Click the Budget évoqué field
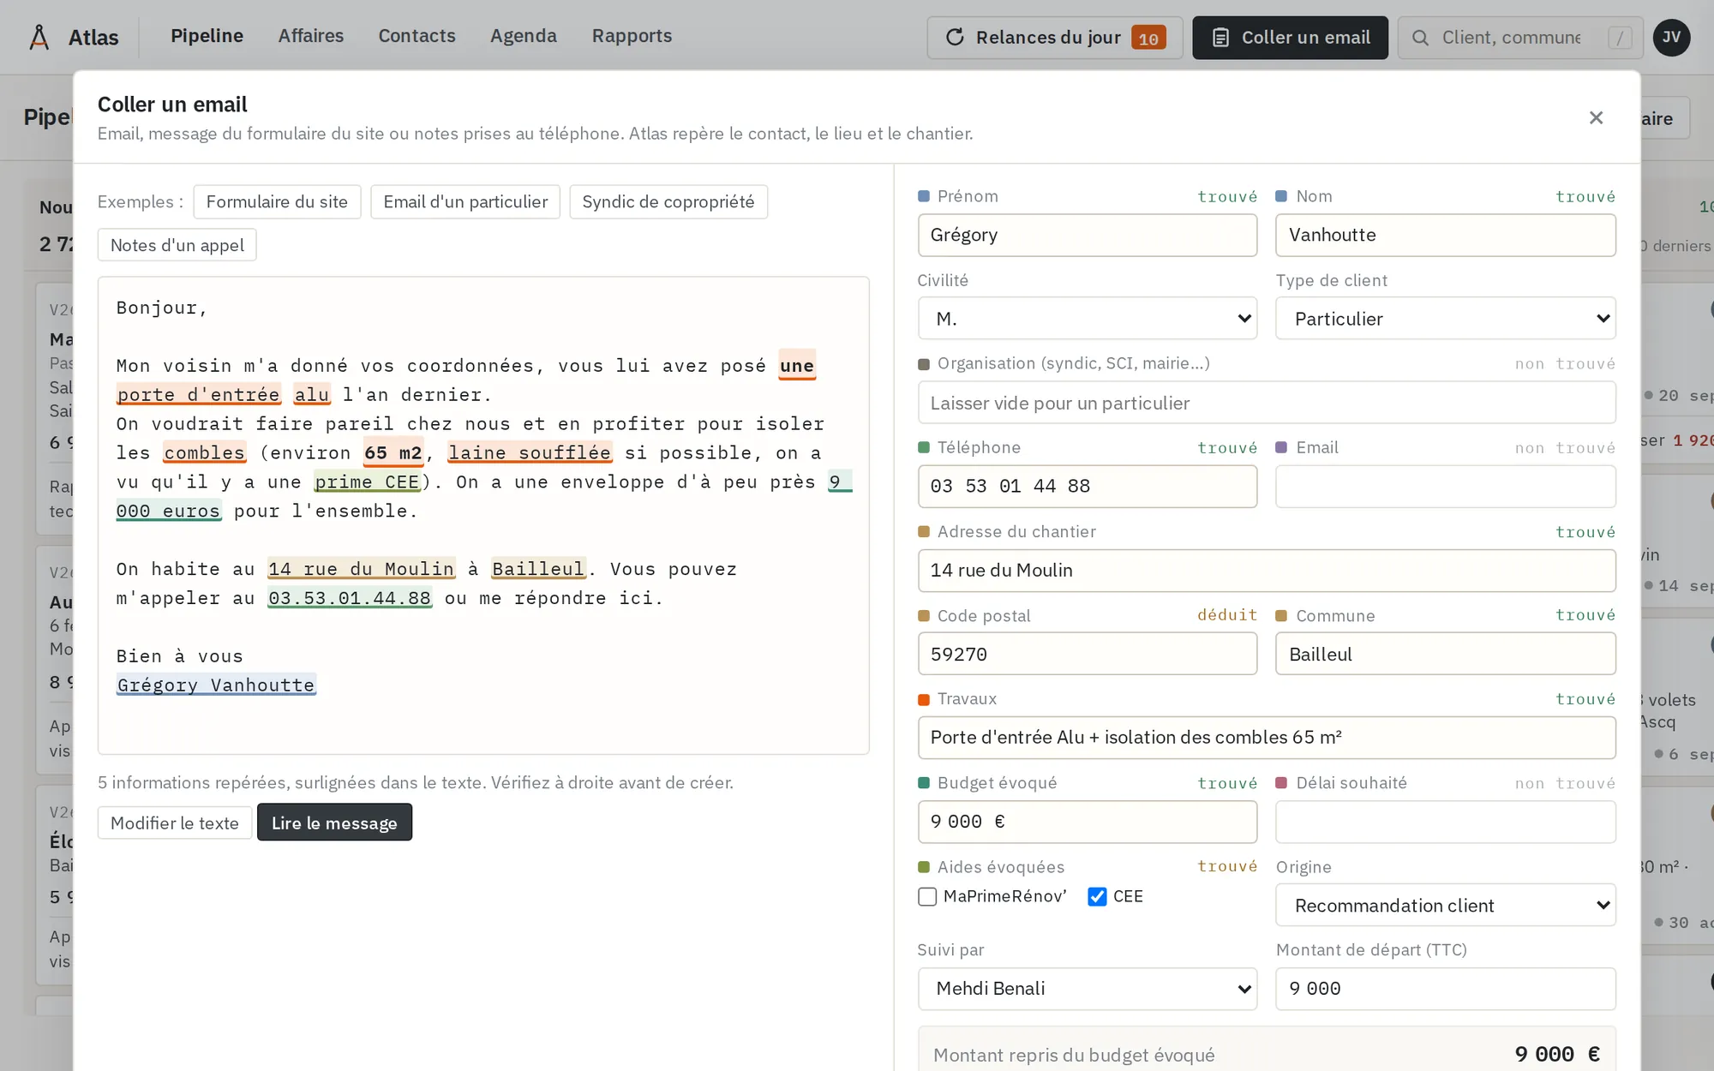This screenshot has height=1071, width=1714. [x=1088, y=822]
